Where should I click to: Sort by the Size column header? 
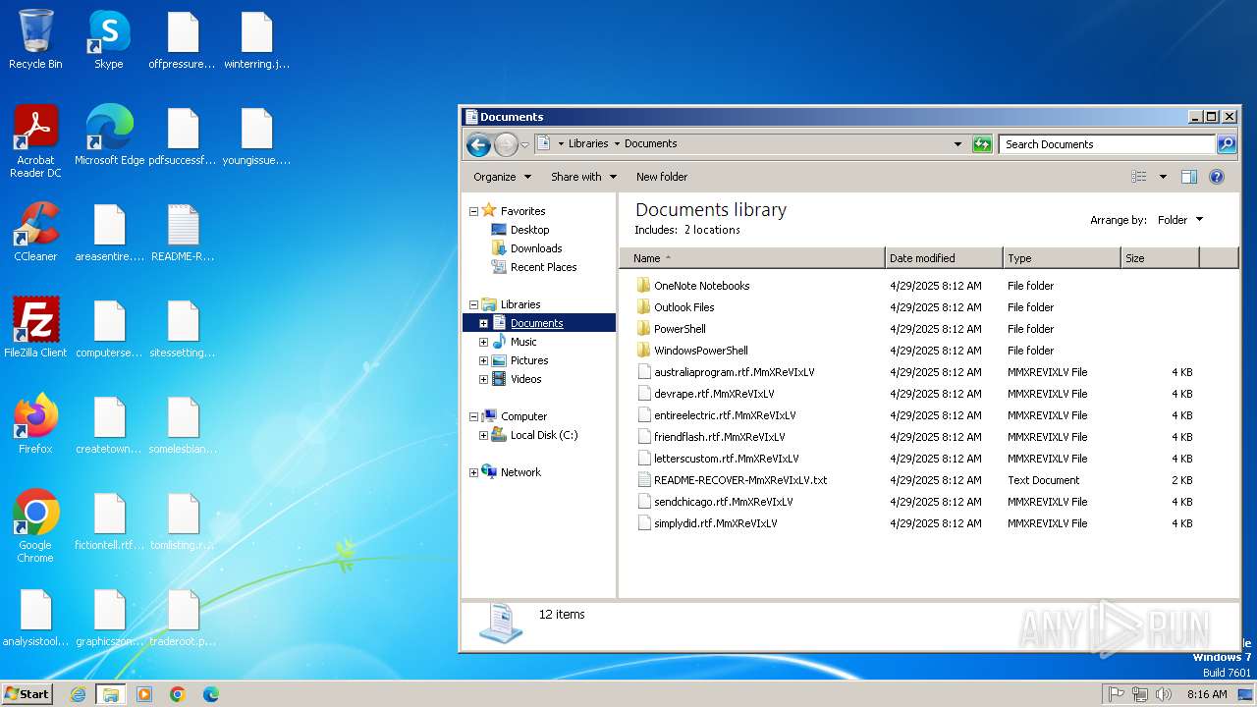pos(1160,258)
